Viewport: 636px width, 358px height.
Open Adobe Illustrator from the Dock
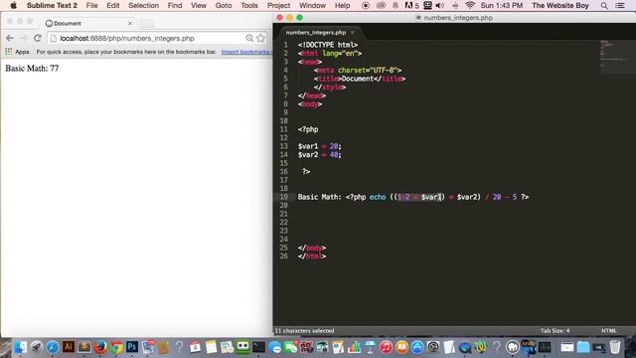[69, 347]
